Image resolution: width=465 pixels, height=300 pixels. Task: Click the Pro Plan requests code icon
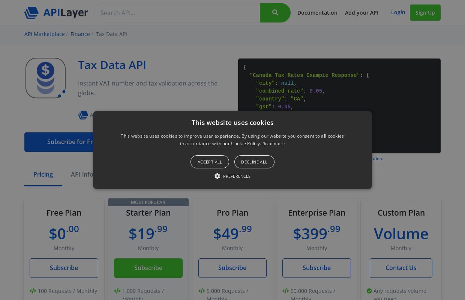(x=202, y=291)
